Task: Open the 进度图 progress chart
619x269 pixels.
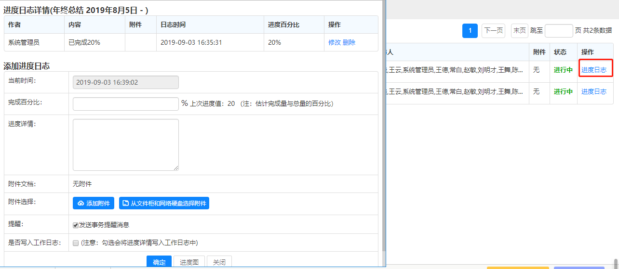Action: [x=189, y=262]
